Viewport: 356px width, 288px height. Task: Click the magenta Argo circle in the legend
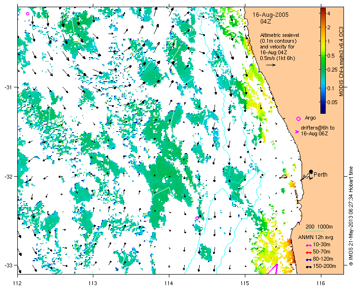299,119
